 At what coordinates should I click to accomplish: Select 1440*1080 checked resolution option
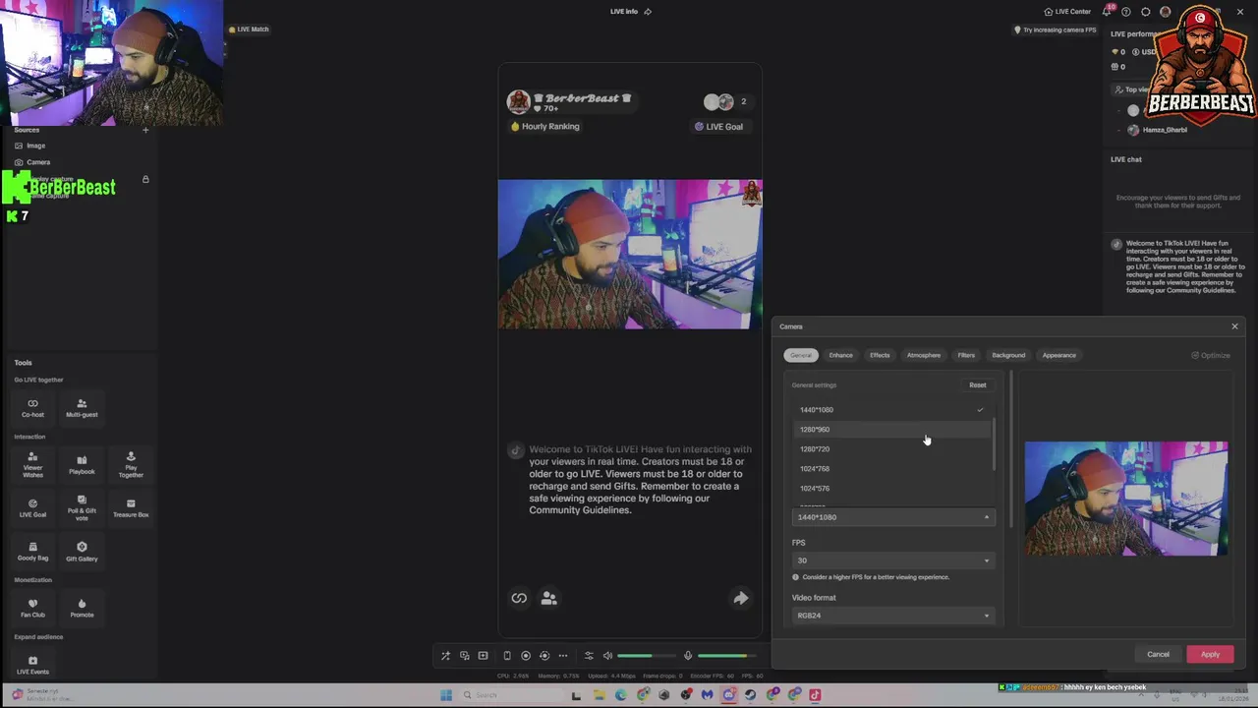coord(891,410)
